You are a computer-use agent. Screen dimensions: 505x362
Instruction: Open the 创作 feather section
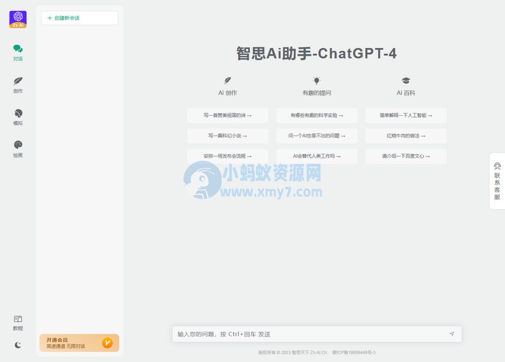click(18, 85)
